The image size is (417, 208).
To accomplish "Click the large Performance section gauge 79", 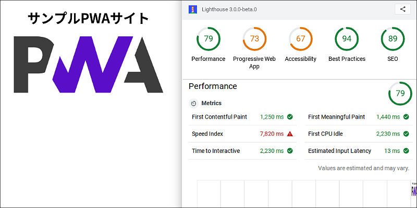I will 400,94.
